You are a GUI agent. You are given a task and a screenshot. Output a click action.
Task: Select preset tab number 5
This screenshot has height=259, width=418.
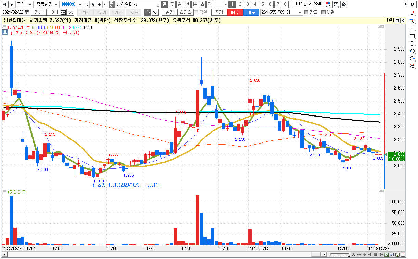tap(262, 4)
